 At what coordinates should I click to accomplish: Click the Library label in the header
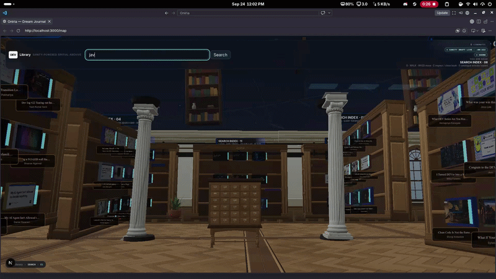(25, 55)
